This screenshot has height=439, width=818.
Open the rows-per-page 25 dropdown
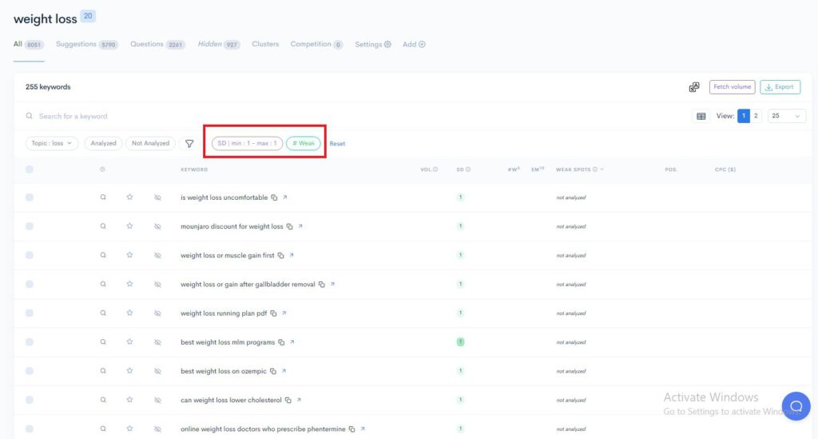click(786, 116)
